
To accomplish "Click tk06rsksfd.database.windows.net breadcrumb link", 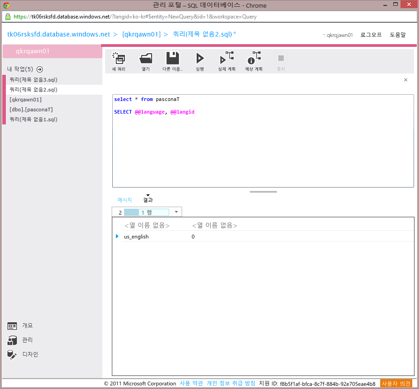I will pos(59,34).
